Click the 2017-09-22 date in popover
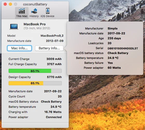Image resolution: width=145 pixels, height=130 pixels. [116, 33]
